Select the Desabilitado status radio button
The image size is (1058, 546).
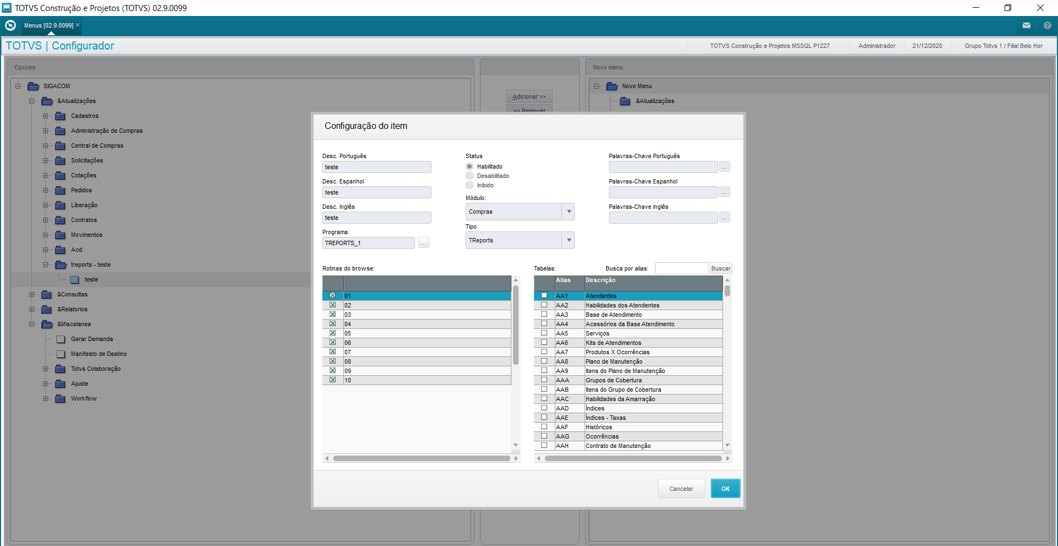pos(469,176)
